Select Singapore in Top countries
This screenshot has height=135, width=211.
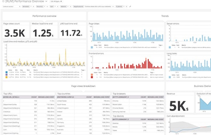83,126
